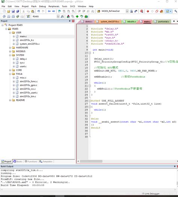Viewport: 178px width, 197px height.
Task: Collapse the main function fold marker
Action: 90,53
